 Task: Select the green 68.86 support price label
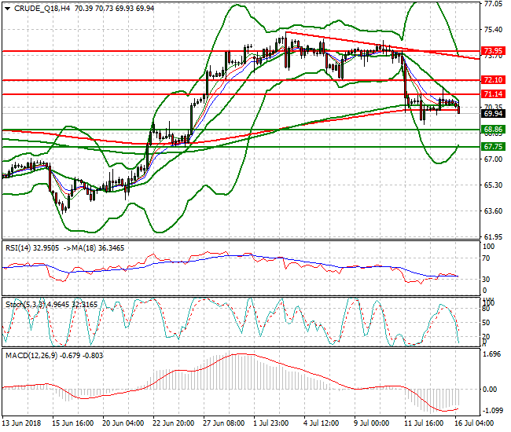pyautogui.click(x=493, y=130)
